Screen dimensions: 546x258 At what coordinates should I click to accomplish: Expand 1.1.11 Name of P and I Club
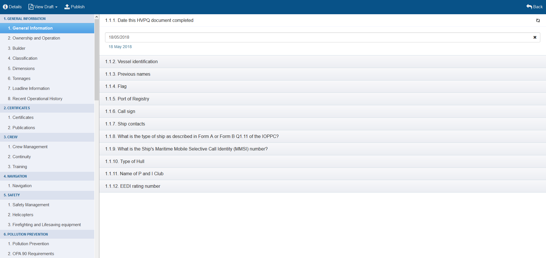pos(323,174)
